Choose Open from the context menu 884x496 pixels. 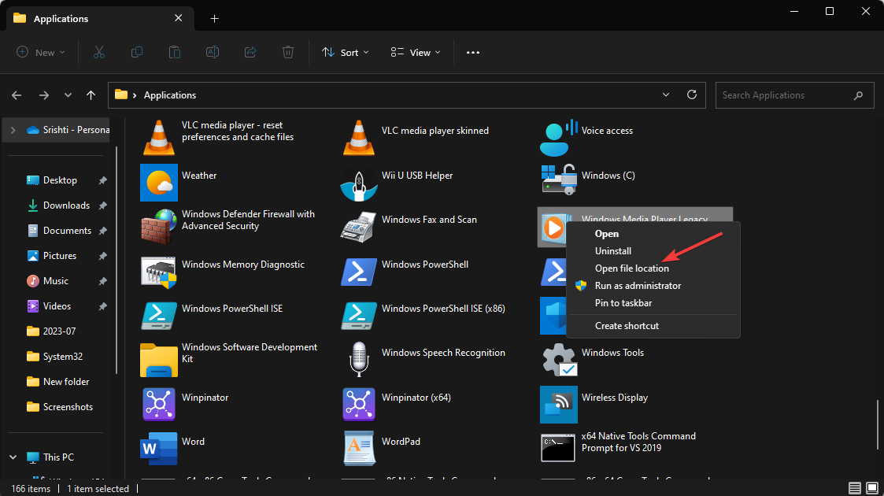607,233
